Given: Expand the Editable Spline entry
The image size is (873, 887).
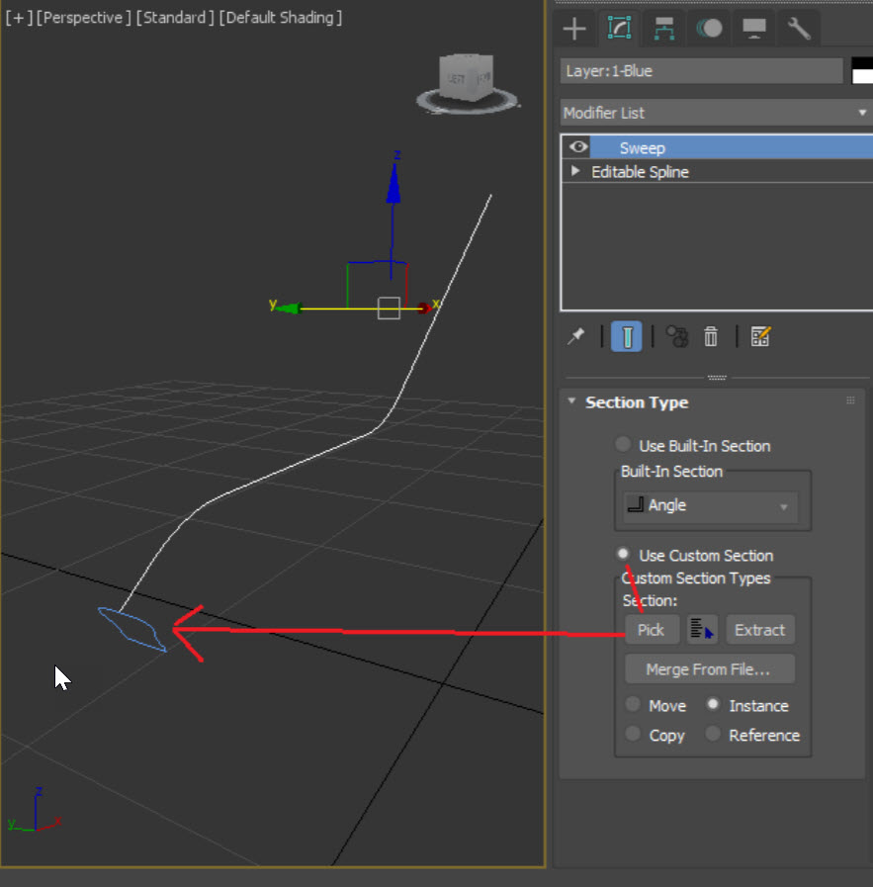Looking at the screenshot, I should click(574, 171).
